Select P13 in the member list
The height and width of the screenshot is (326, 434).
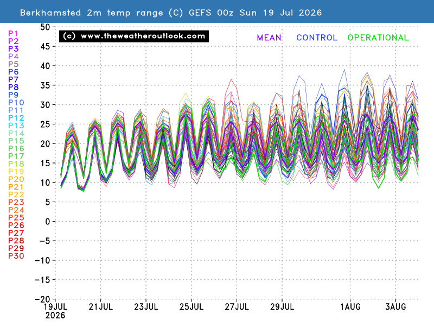(16, 126)
